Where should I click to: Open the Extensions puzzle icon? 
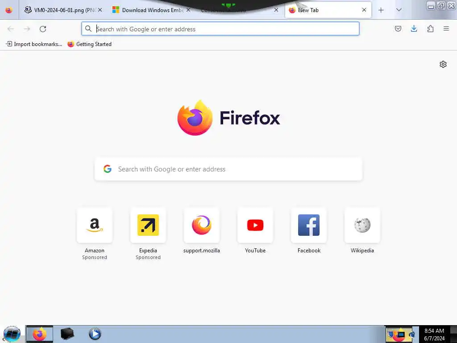pos(430,29)
